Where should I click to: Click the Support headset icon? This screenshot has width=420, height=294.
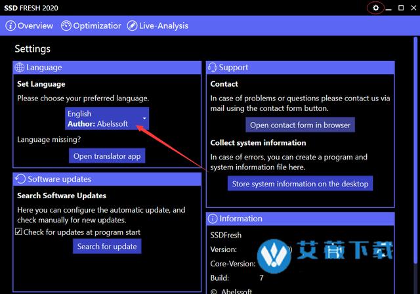click(213, 68)
